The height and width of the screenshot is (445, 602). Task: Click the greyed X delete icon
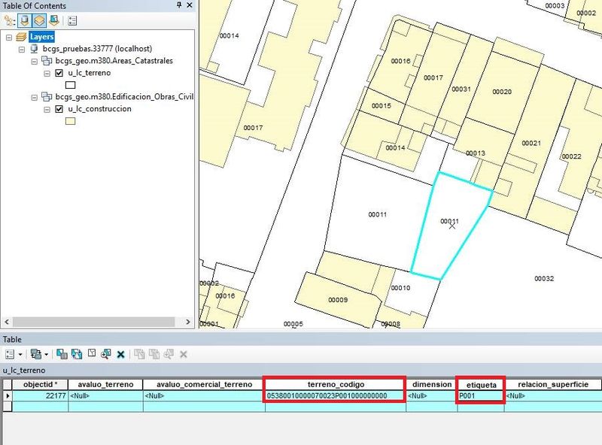click(x=184, y=355)
